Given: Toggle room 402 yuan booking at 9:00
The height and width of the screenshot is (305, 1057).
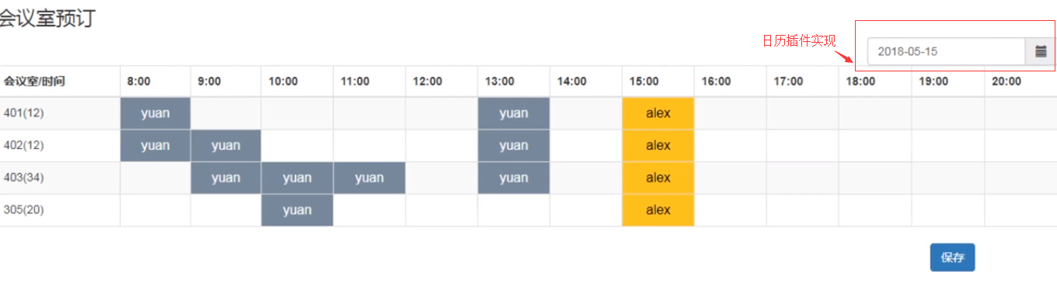Looking at the screenshot, I should (x=226, y=146).
